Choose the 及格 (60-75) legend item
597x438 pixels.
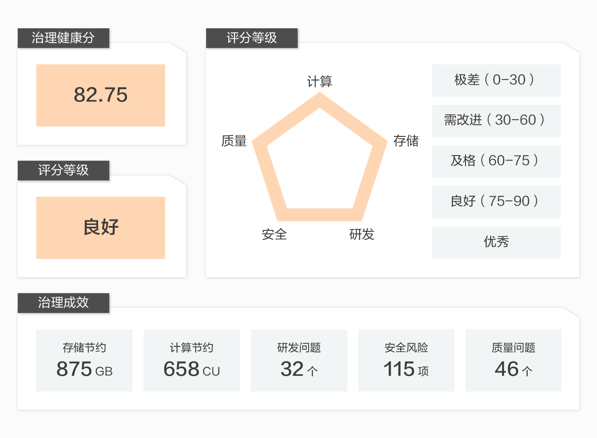pos(496,161)
